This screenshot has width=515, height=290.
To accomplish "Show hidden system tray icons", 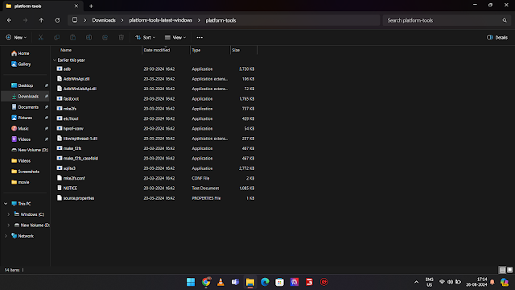I will coord(416,282).
